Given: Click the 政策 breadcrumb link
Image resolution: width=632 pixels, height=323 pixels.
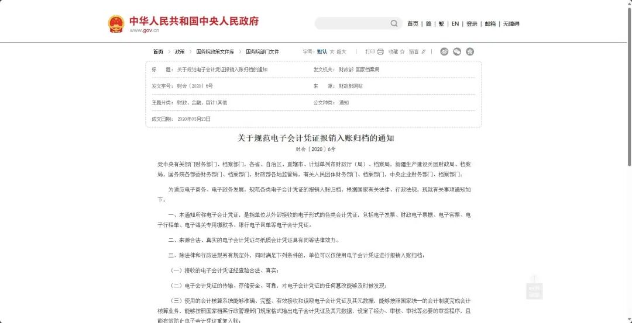Looking at the screenshot, I should pos(180,51).
